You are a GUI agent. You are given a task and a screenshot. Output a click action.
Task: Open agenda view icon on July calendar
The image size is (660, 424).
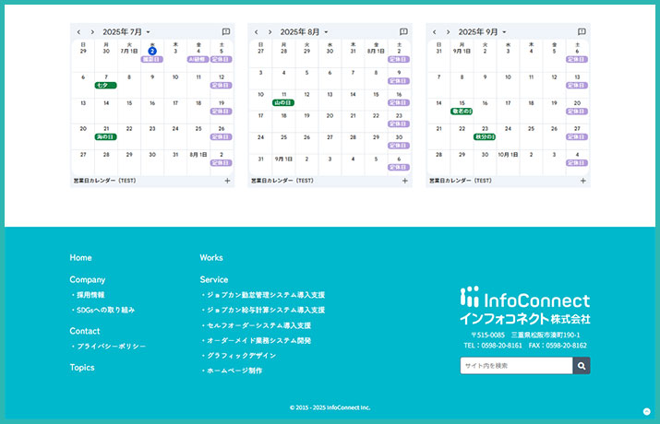pos(226,32)
